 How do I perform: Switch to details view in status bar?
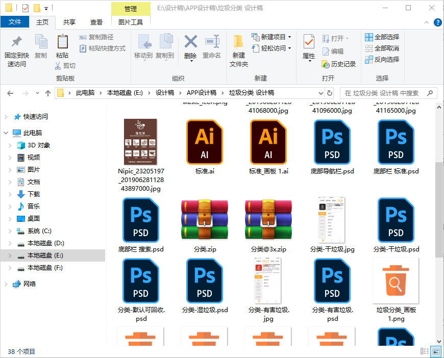425,351
